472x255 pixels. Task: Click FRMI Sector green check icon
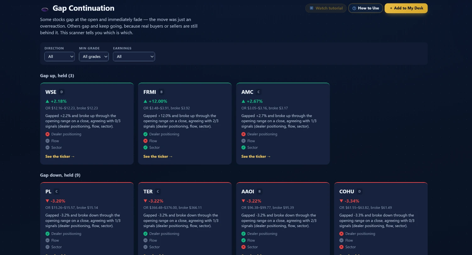(145, 147)
